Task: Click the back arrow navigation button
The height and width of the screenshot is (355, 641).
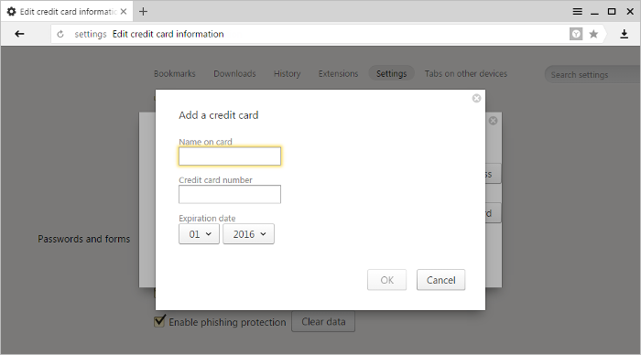Action: [19, 34]
